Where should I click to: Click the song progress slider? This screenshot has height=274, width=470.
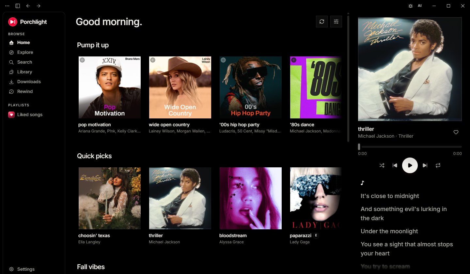coord(410,147)
